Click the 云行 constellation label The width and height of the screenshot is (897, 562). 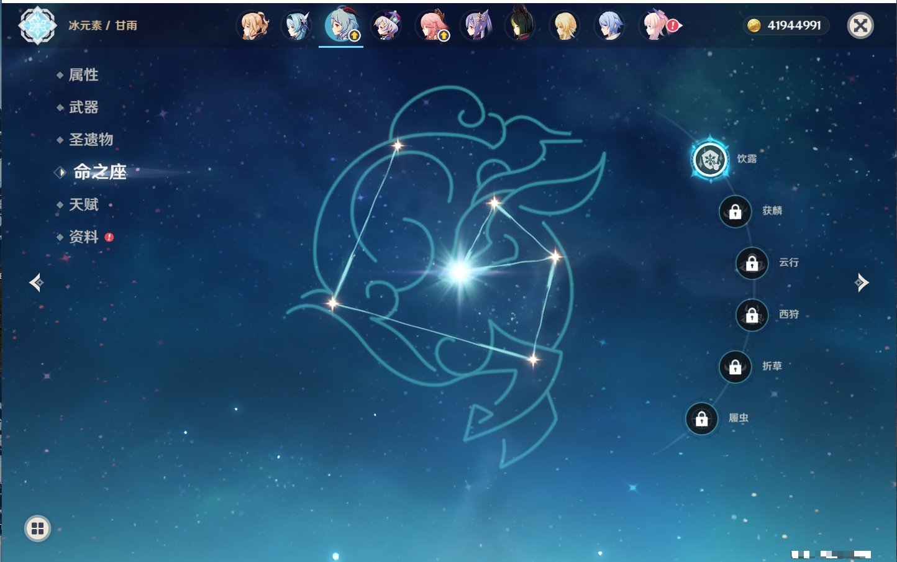click(x=789, y=263)
